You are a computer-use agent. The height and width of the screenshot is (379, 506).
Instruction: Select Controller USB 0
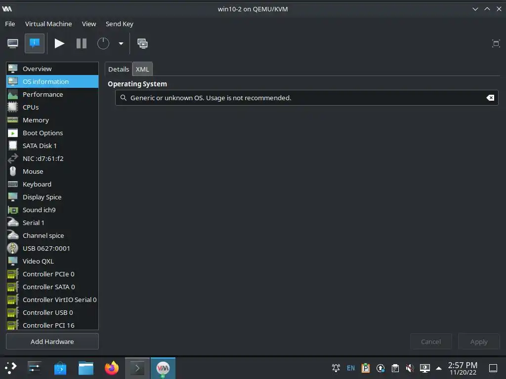(52, 312)
